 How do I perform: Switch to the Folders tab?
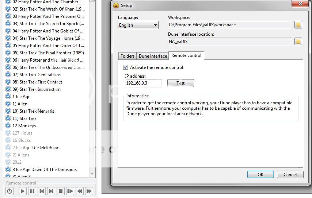pyautogui.click(x=128, y=56)
